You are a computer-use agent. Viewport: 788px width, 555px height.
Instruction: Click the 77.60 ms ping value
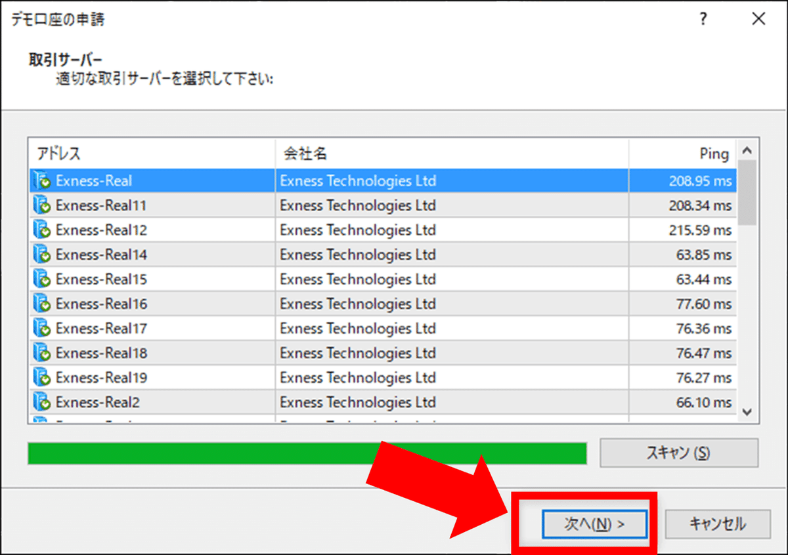tap(704, 304)
